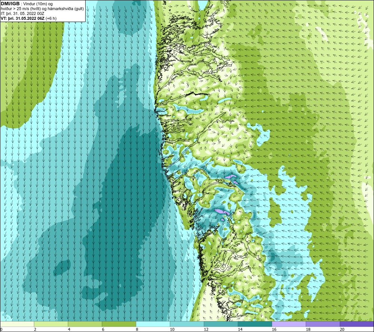Click the darkest purple legend swatch above 20
This screenshot has width=374, height=332.
click(x=356, y=324)
